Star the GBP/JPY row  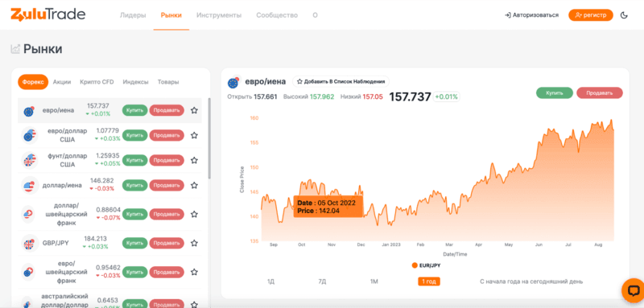[194, 243]
